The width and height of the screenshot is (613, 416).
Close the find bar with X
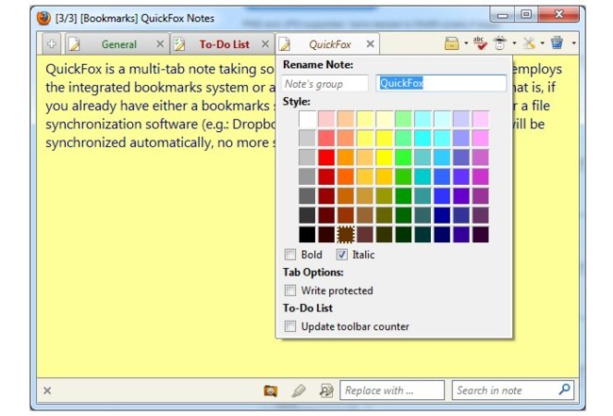point(47,391)
